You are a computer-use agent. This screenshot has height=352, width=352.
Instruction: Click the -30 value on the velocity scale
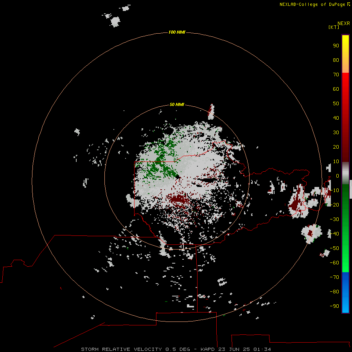[x=334, y=219]
